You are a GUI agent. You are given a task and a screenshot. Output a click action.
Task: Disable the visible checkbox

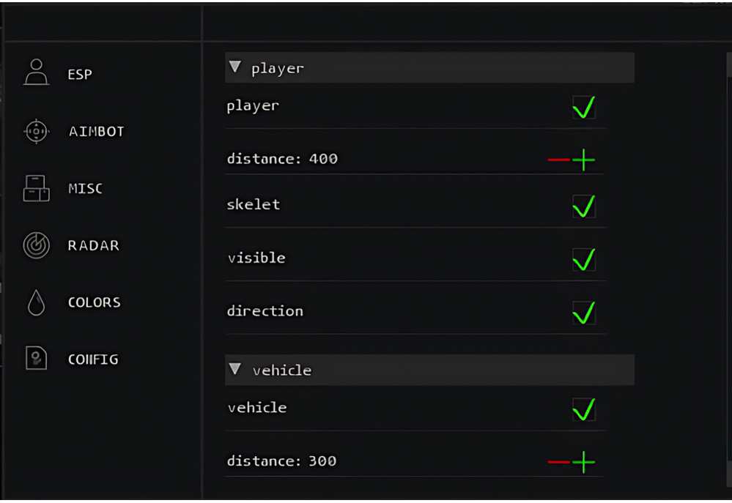tap(584, 259)
